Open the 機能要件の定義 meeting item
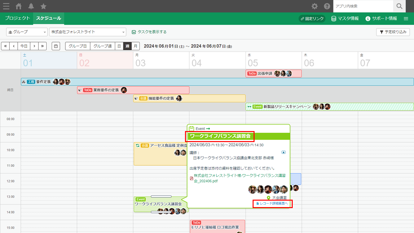Screen dimensions: 414x233 tap(189, 98)
